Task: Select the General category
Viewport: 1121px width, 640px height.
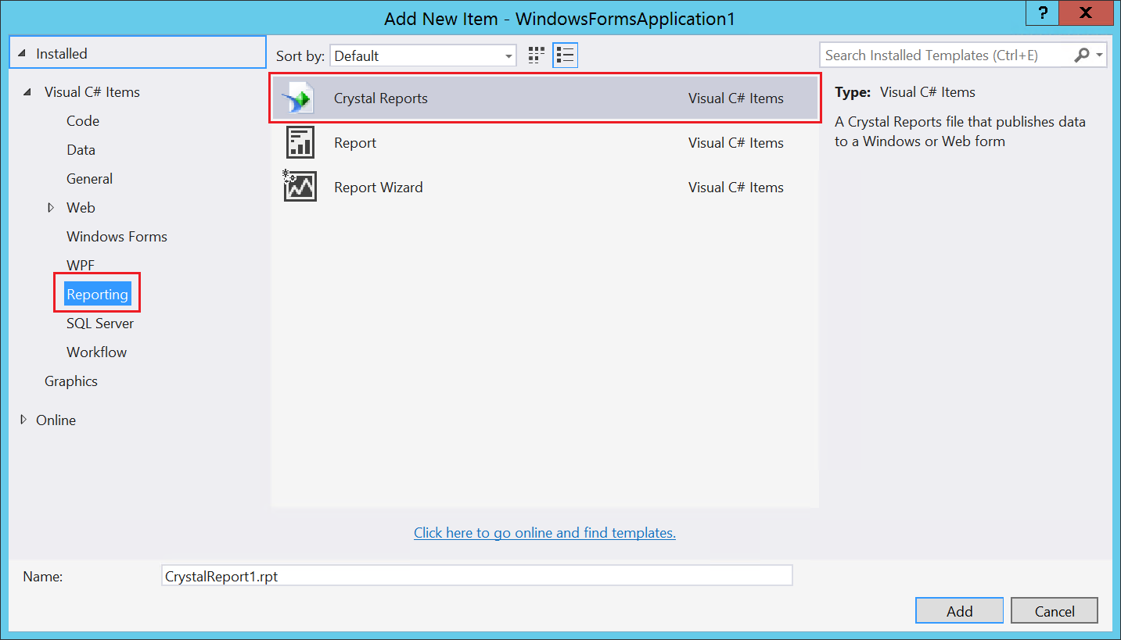Action: (x=89, y=179)
